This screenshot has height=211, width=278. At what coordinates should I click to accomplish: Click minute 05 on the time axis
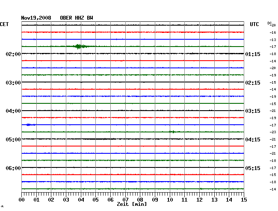[95, 200]
